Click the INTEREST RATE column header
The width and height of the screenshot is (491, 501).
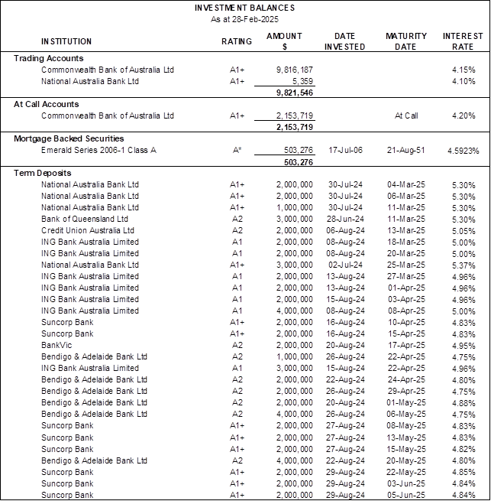463,41
